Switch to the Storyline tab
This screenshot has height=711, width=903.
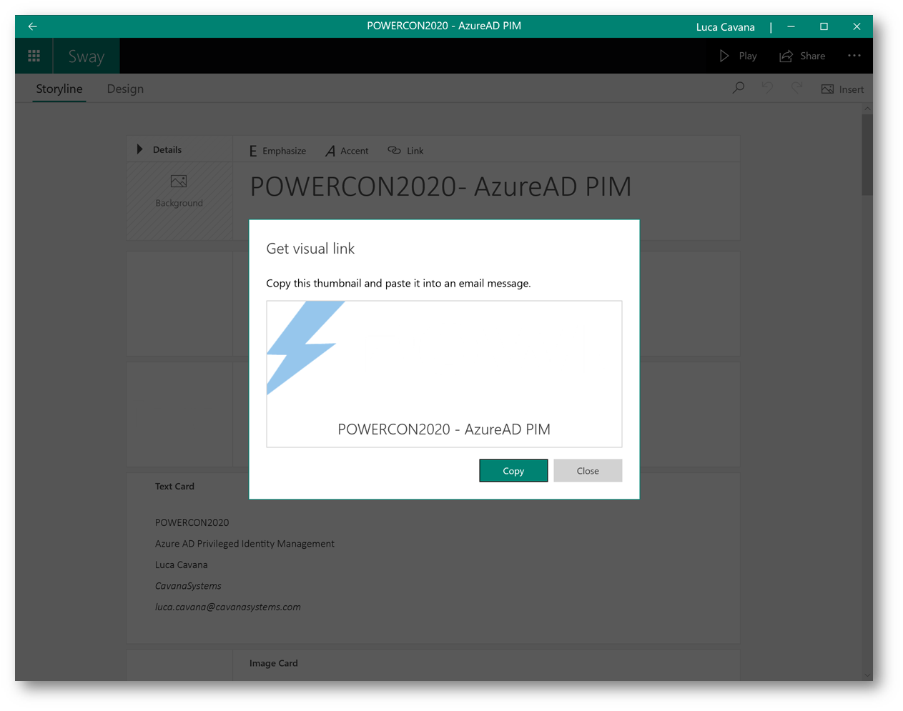point(59,89)
